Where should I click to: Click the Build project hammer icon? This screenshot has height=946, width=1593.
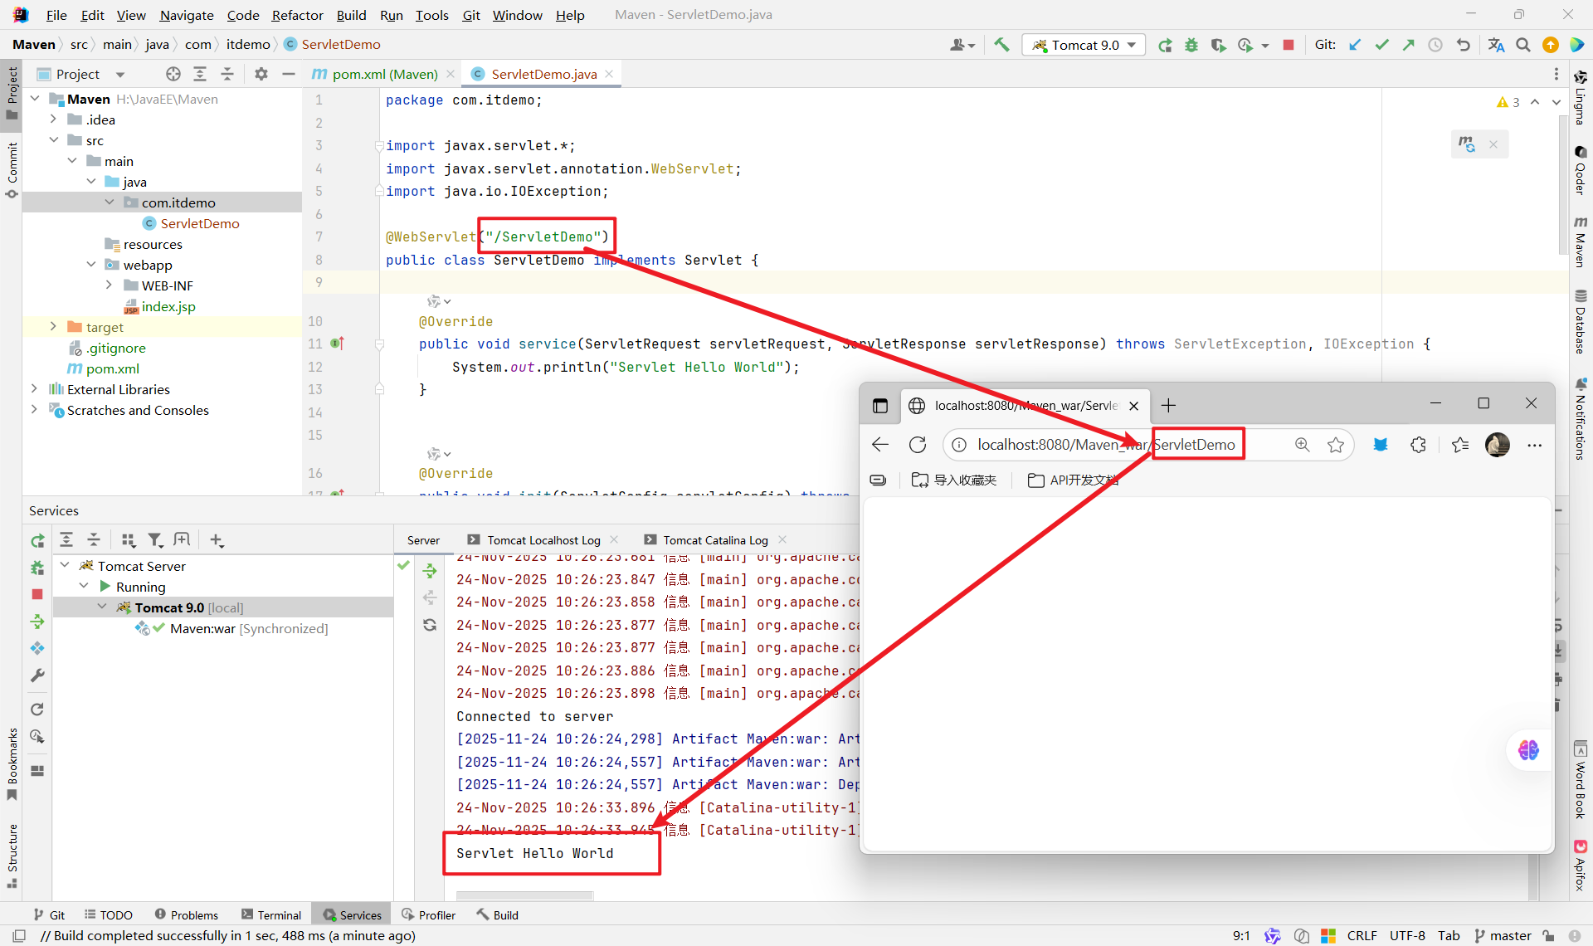(x=1001, y=45)
